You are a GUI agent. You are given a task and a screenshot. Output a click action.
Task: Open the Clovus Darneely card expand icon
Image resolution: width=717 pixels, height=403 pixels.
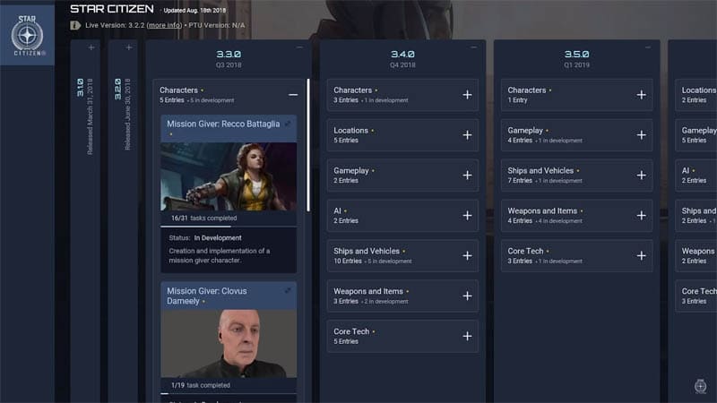point(288,290)
